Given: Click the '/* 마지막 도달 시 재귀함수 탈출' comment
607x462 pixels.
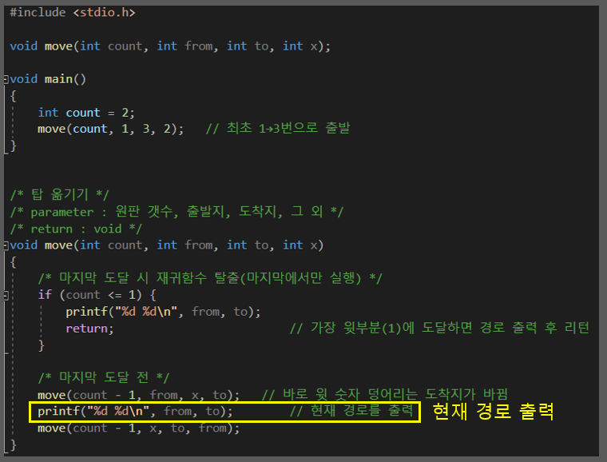Looking at the screenshot, I should tap(210, 278).
